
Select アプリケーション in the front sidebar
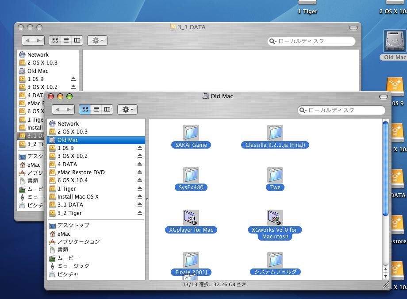coord(78,241)
